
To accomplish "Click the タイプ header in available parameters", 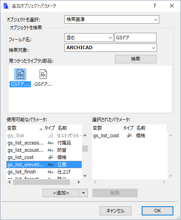I will (x=50, y=128).
